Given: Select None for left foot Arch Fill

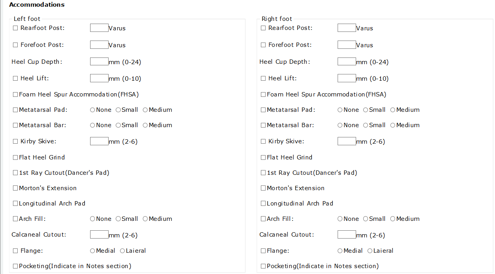Looking at the screenshot, I should pyautogui.click(x=92, y=219).
